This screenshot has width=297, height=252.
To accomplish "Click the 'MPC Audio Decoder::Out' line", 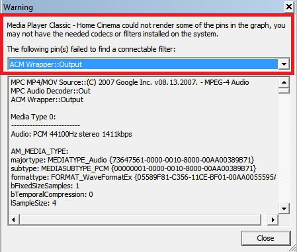I will click(51, 91).
